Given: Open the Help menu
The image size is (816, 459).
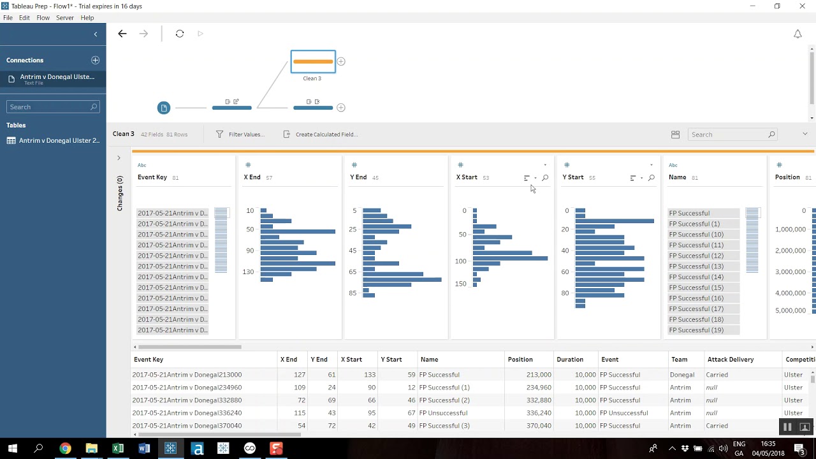Looking at the screenshot, I should pyautogui.click(x=87, y=18).
